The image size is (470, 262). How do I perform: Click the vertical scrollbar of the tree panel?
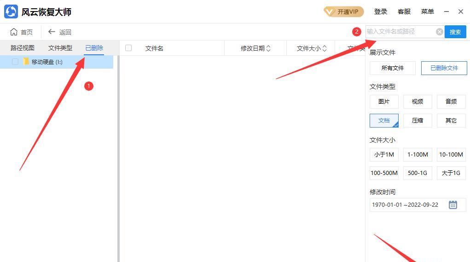(118, 159)
